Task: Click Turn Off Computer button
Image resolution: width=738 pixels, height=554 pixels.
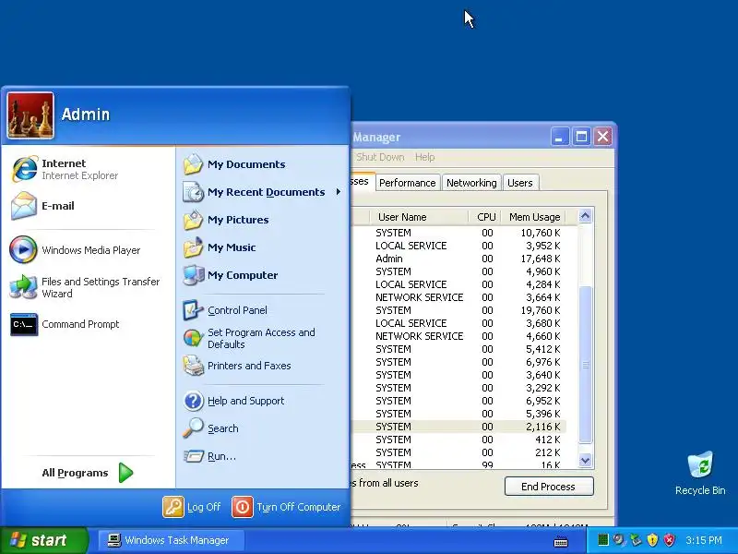Action: pos(287,507)
